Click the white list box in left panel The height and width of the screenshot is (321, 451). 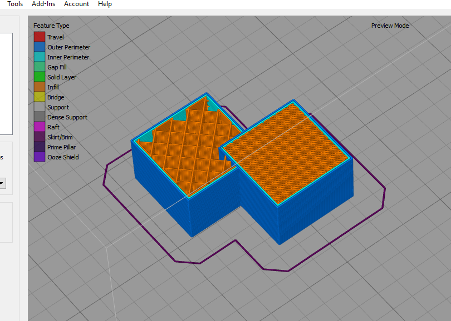pyautogui.click(x=6, y=83)
